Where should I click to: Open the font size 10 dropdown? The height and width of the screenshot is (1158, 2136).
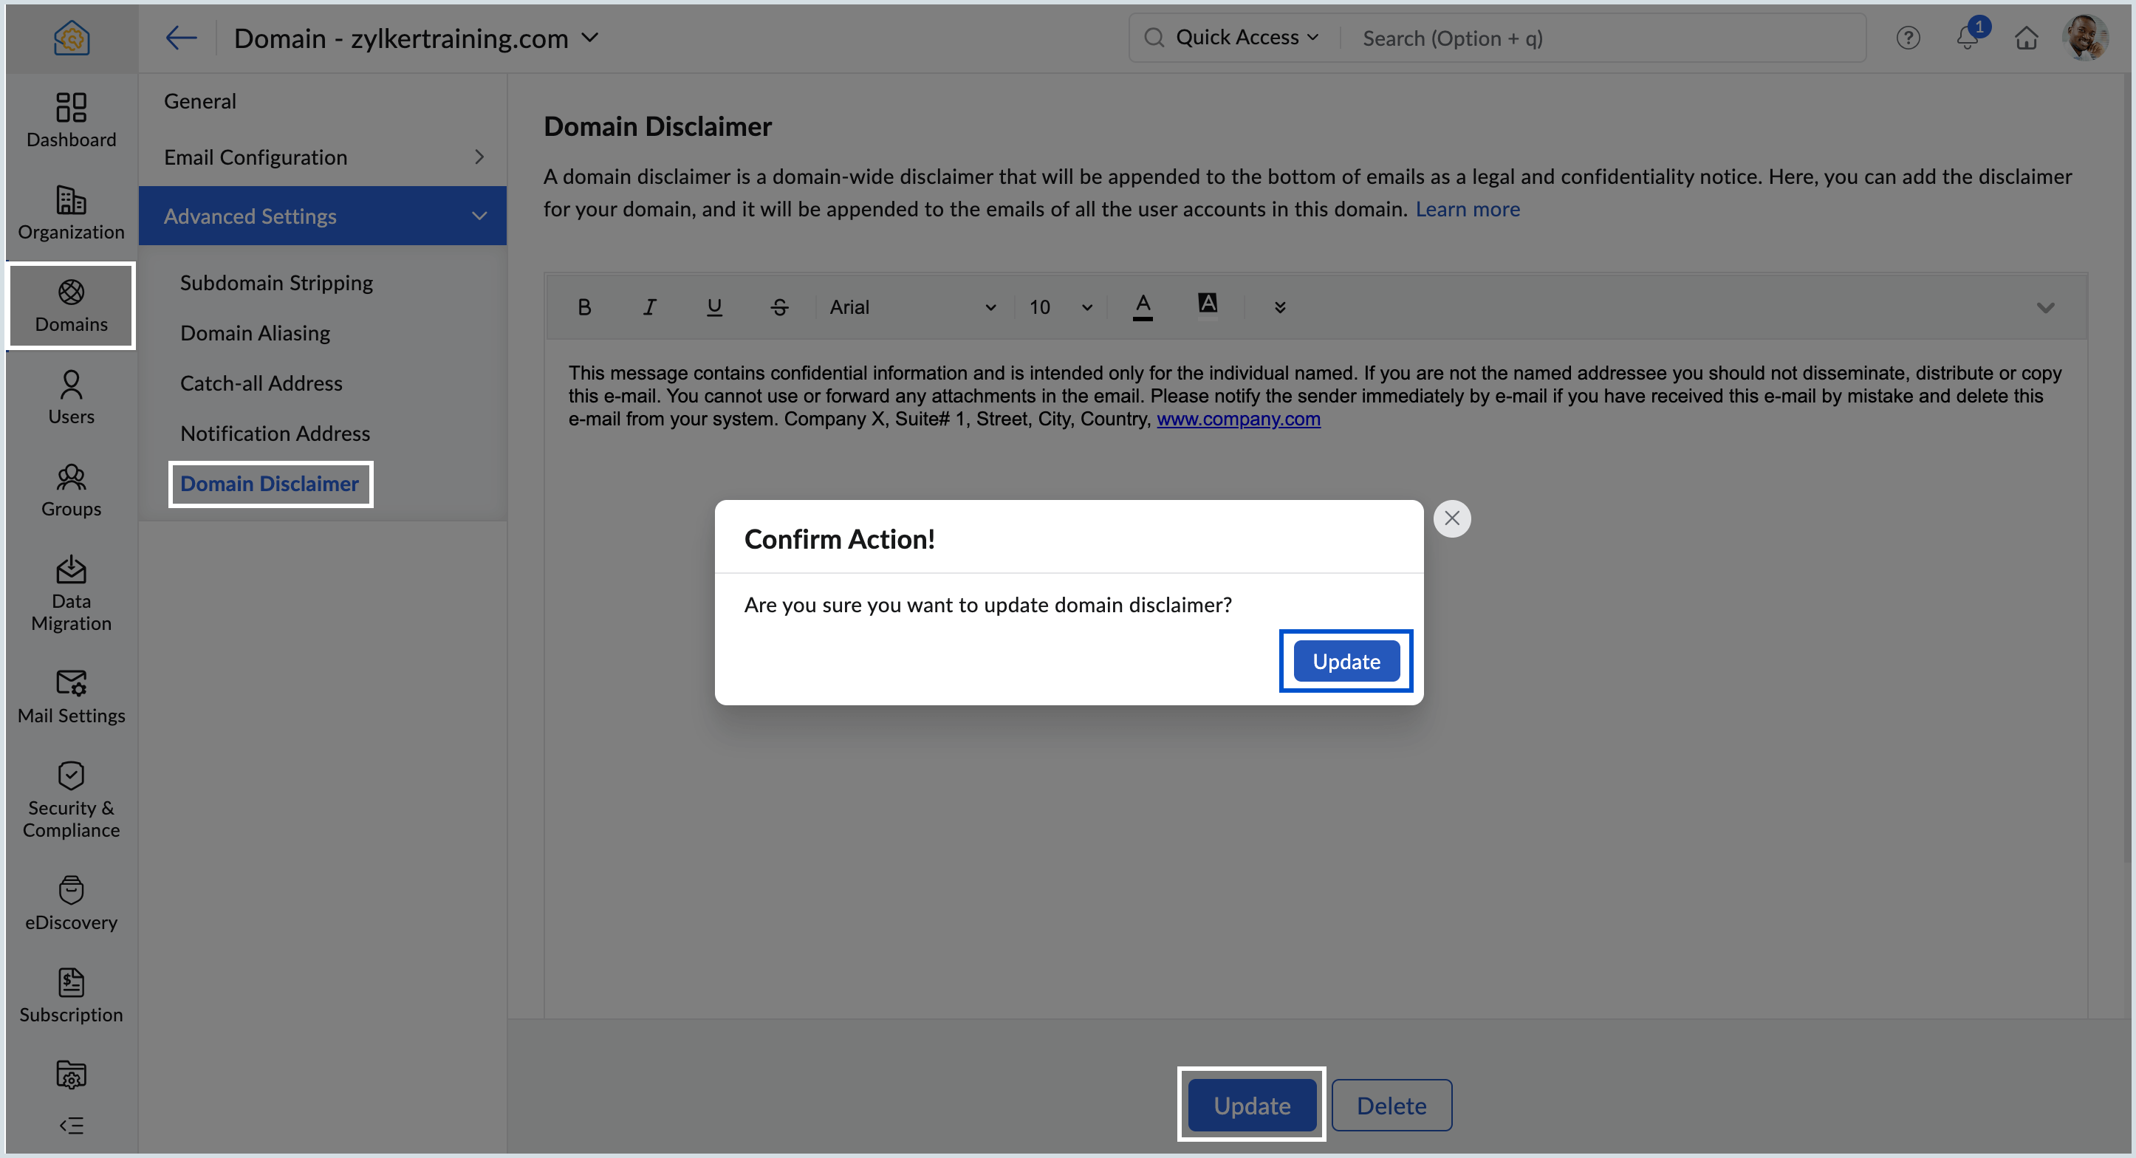click(1060, 306)
